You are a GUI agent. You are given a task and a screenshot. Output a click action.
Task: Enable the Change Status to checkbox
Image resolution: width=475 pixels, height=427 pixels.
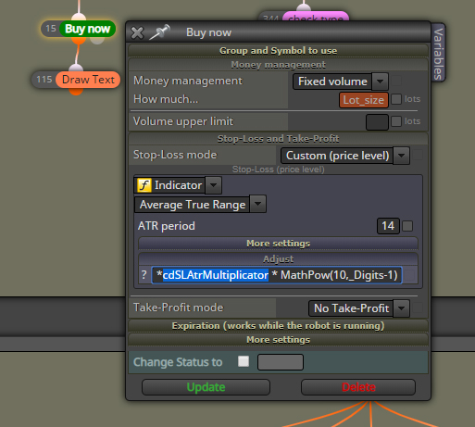244,361
